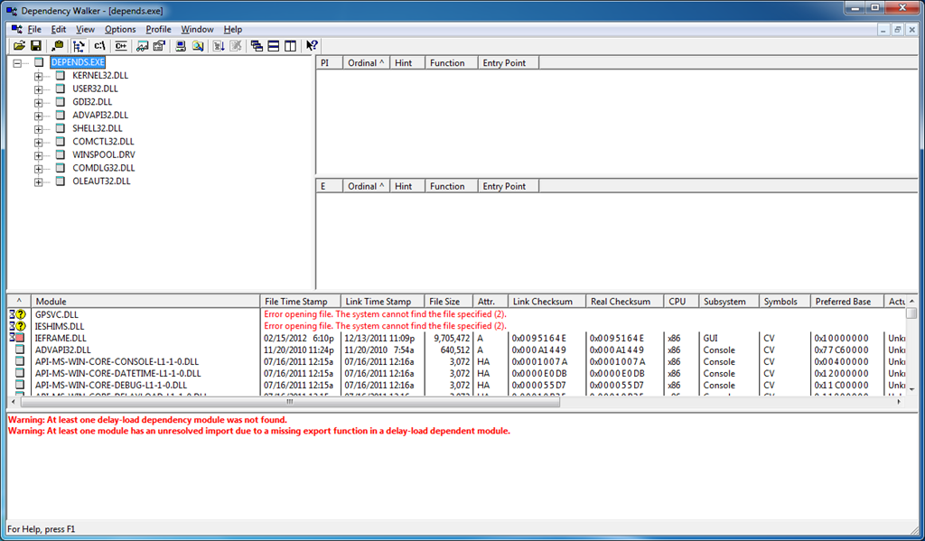
Task: Toggle the Full Paths (c:\) toolbar button
Action: click(x=99, y=46)
